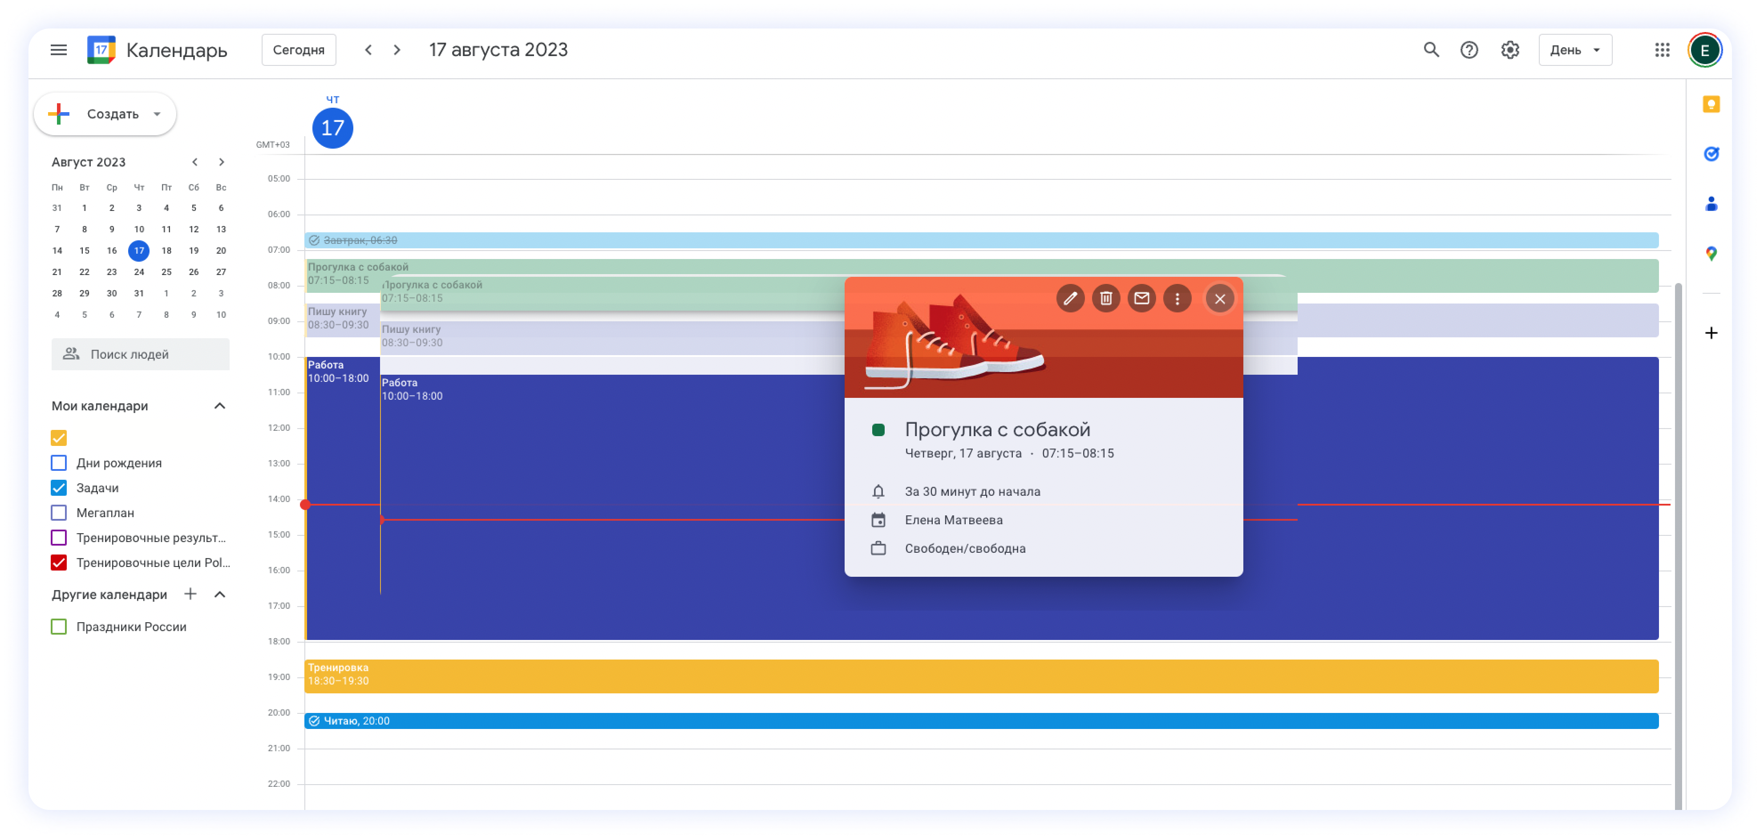Click the green event color dot
1760x838 pixels.
[878, 430]
